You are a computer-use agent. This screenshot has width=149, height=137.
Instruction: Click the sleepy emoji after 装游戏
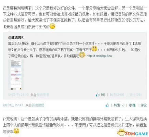click(x=16, y=131)
